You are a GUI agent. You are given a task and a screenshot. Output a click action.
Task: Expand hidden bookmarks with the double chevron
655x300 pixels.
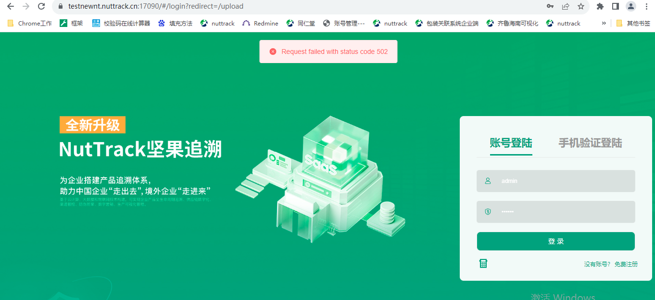click(x=604, y=23)
